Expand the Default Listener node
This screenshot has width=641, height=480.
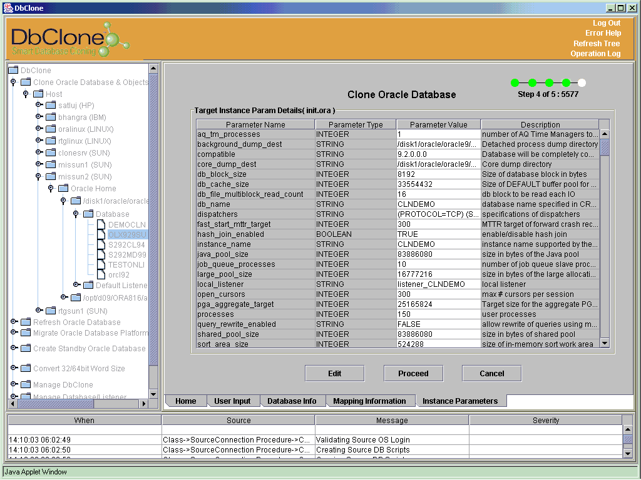[76, 284]
